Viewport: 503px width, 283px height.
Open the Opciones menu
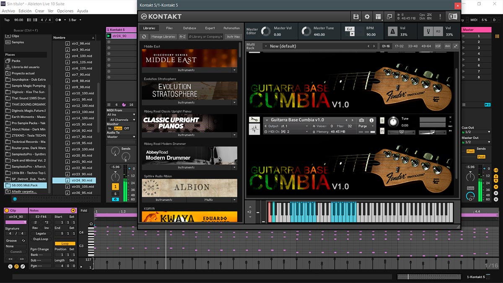(65, 11)
